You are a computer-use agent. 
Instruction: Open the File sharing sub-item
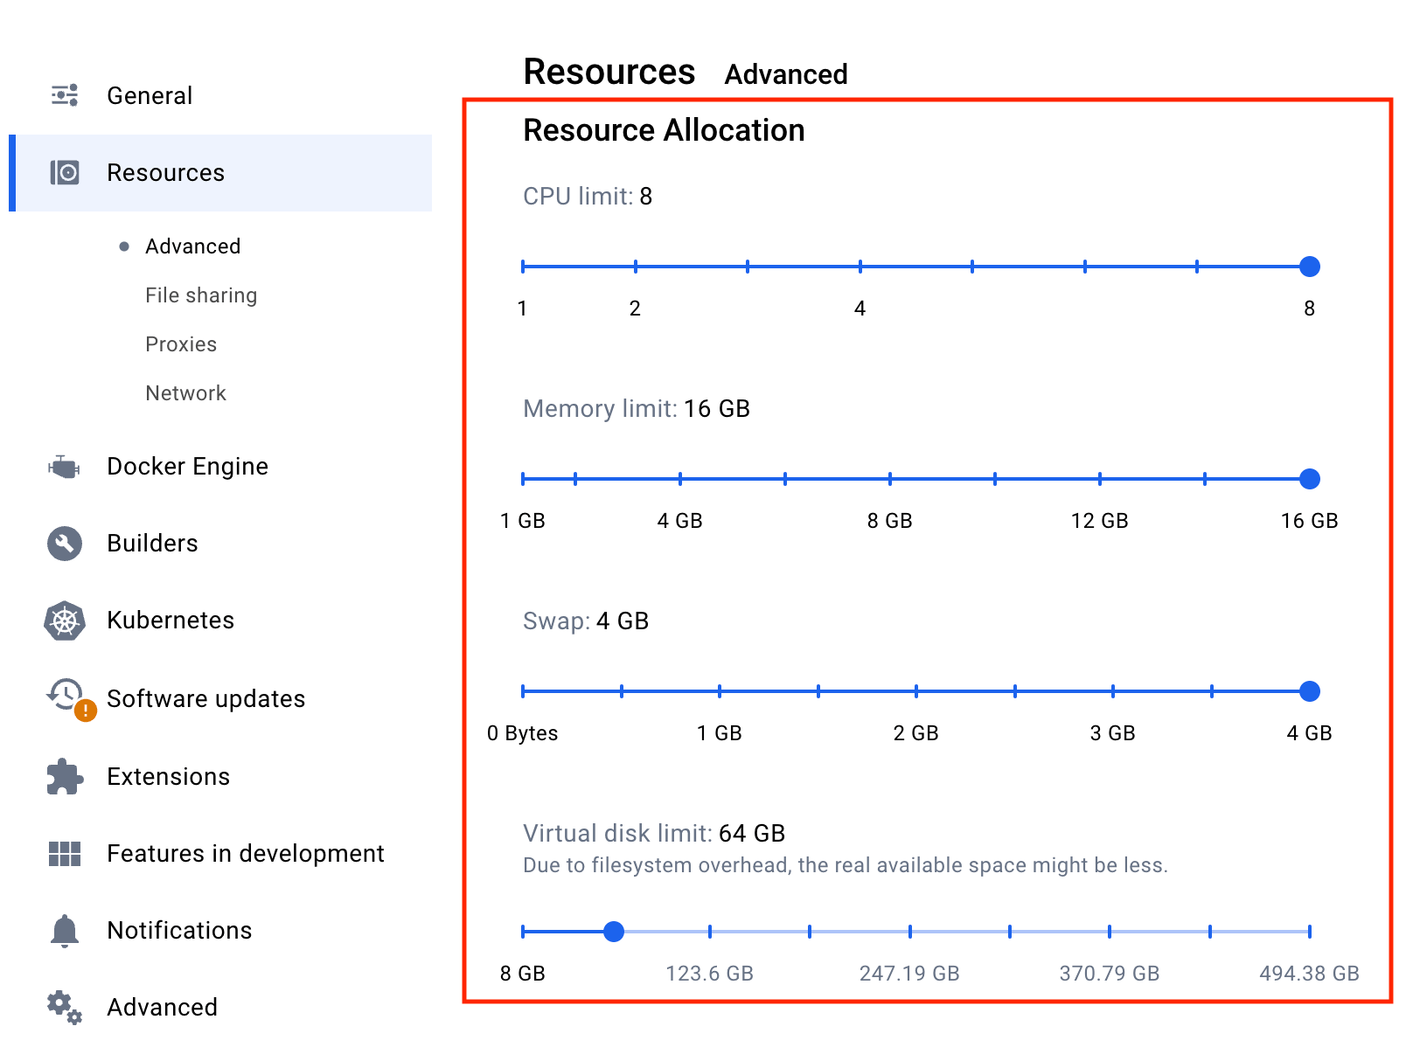click(x=201, y=295)
